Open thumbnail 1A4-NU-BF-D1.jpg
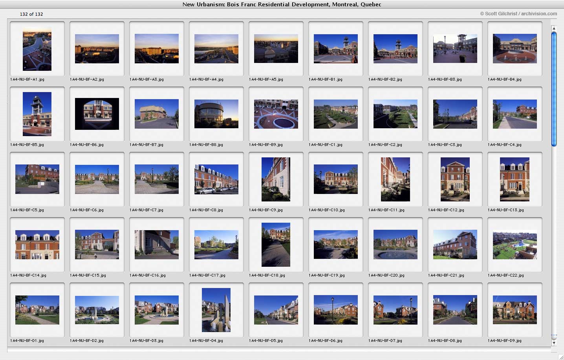564x360 pixels. (x=37, y=310)
